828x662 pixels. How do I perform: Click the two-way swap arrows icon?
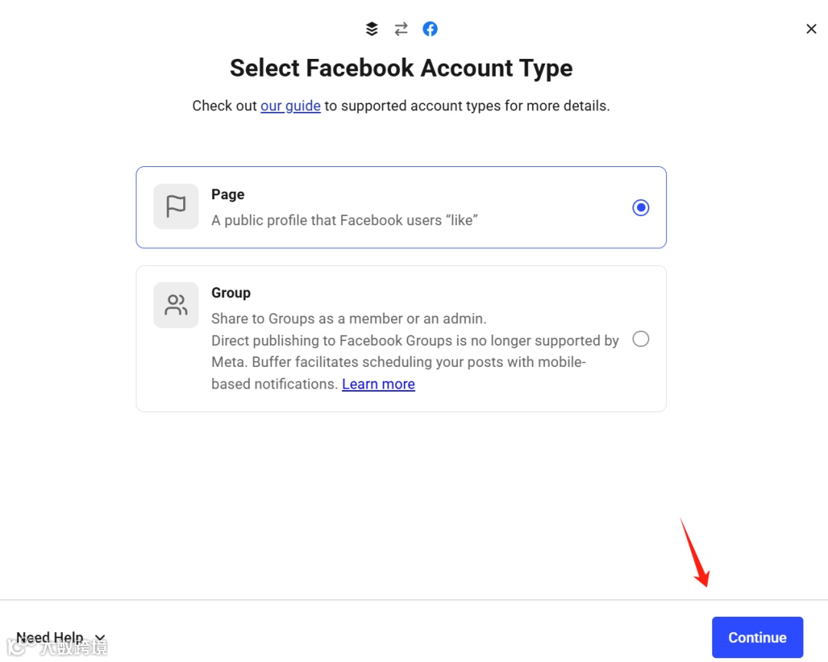point(401,29)
